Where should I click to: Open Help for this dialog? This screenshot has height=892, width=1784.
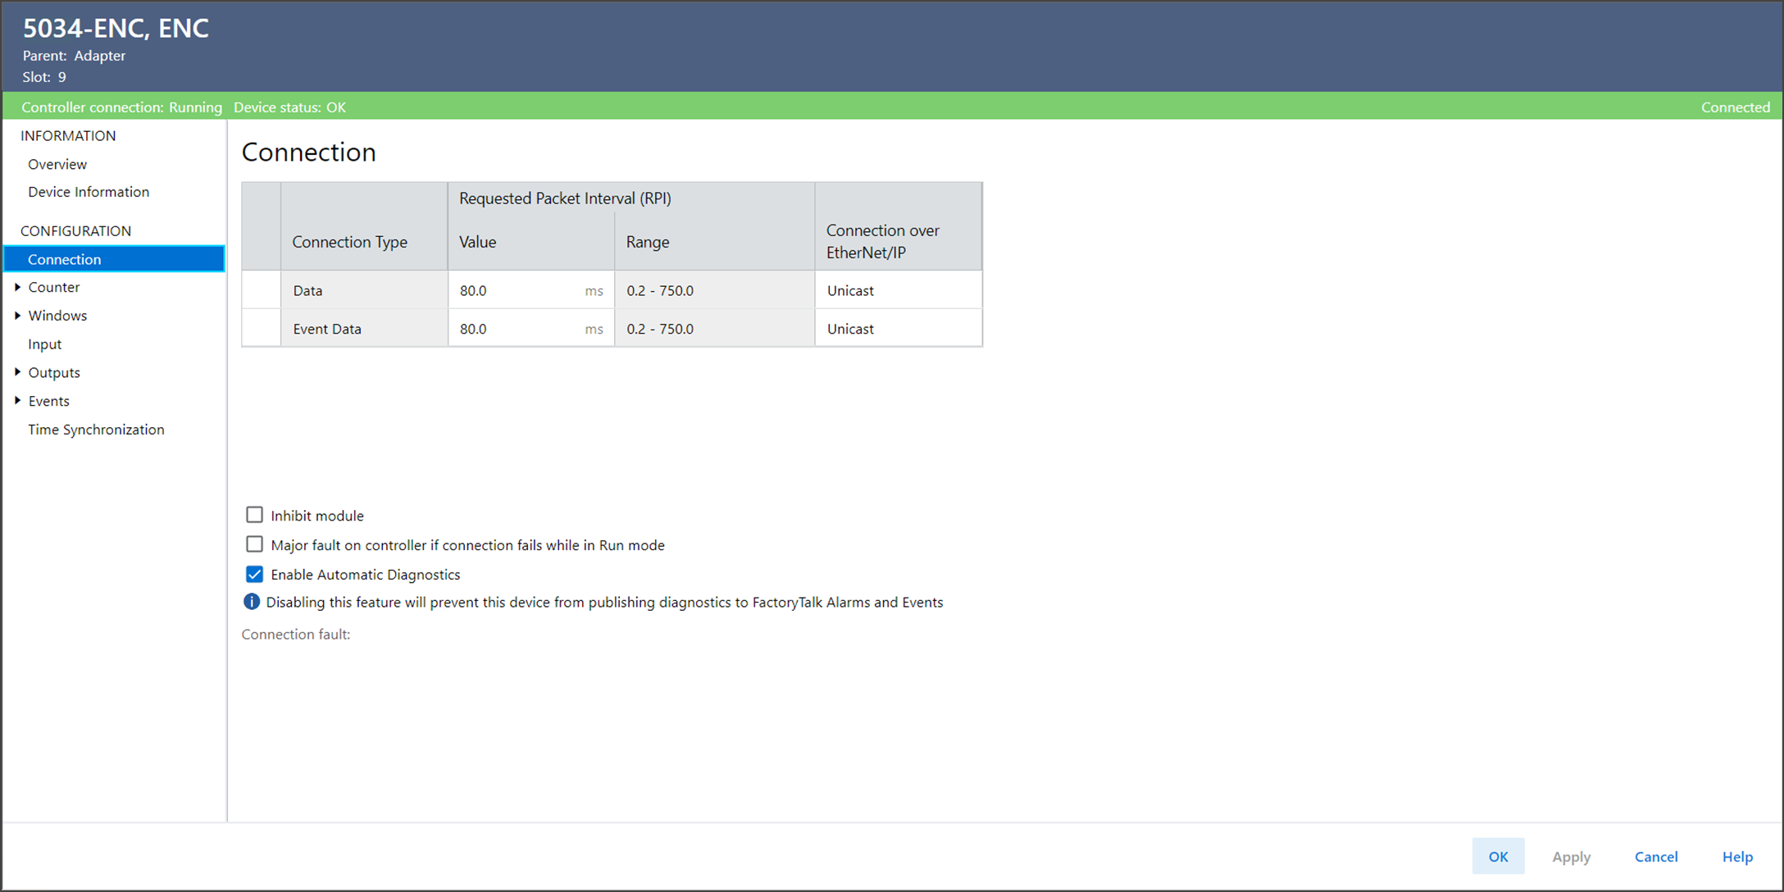point(1736,857)
